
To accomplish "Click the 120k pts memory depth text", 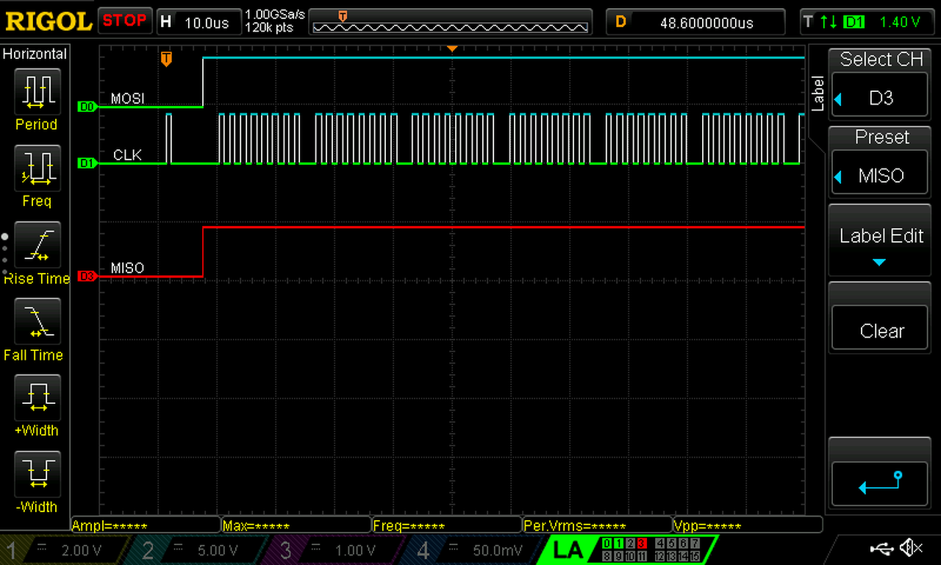I will click(270, 28).
